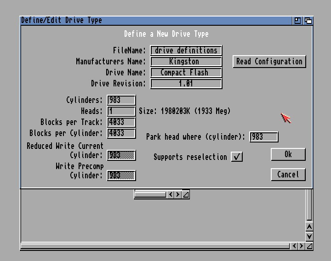The width and height of the screenshot is (331, 261).
Task: Focus the Park head cylinder field
Action: point(263,137)
